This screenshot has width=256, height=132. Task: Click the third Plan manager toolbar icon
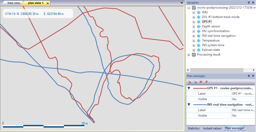coord(201,82)
